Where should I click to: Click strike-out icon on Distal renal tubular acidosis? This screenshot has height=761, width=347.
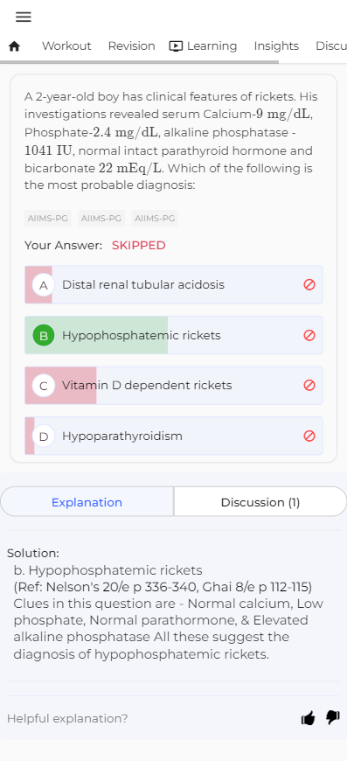point(309,284)
